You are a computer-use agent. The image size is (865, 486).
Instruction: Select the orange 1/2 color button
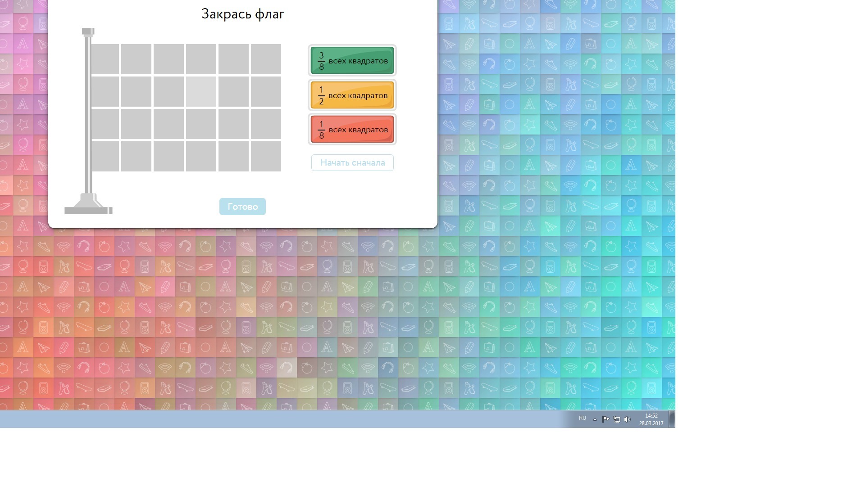tap(352, 95)
